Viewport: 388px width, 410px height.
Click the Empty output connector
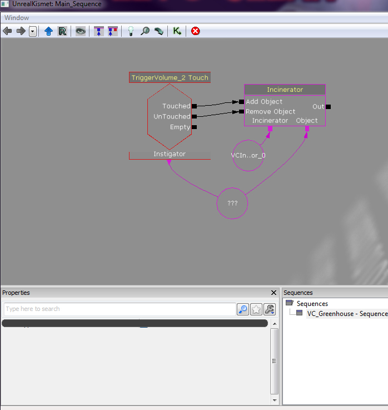194,127
